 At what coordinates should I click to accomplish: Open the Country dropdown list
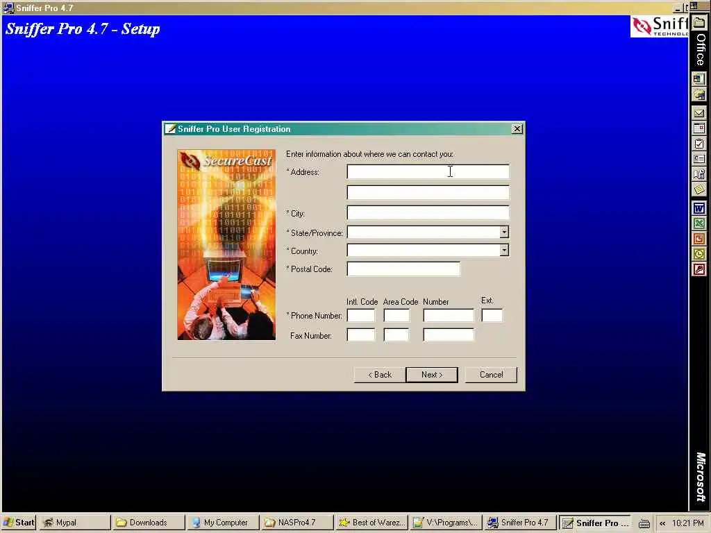[x=504, y=250]
